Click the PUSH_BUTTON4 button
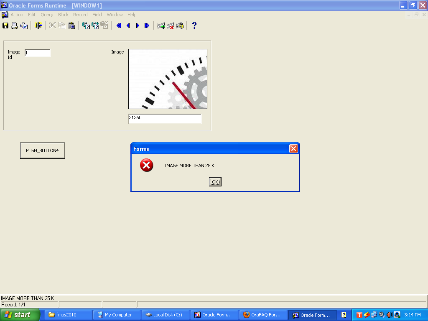The width and height of the screenshot is (428, 321). tap(42, 150)
